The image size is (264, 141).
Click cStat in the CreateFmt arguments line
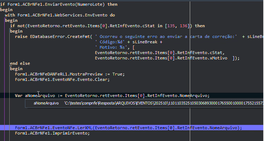coord(216,53)
